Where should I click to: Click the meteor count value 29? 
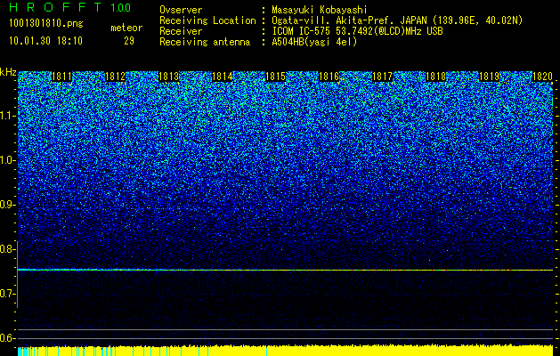[x=129, y=41]
